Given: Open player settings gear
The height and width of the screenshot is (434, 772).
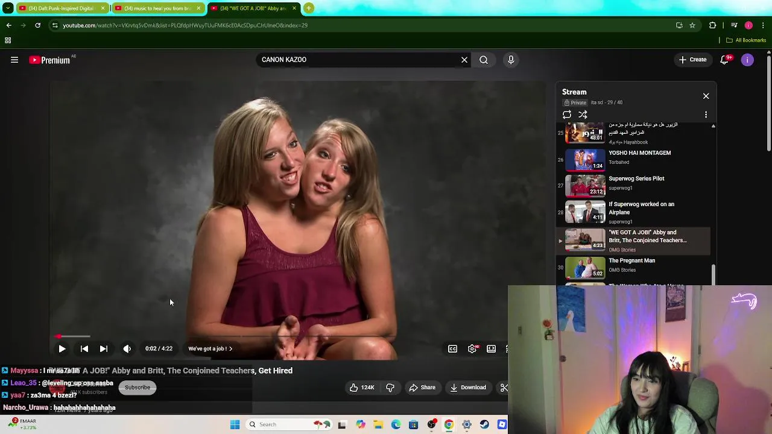Looking at the screenshot, I should coord(472,348).
